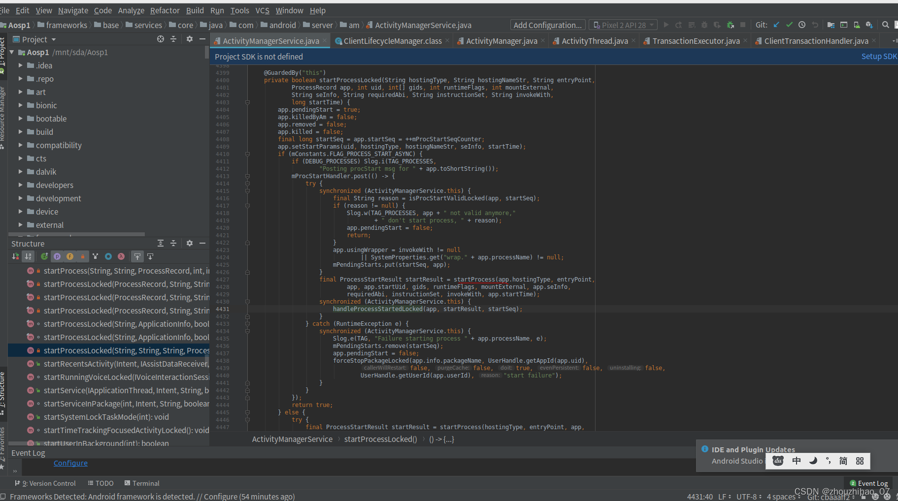Viewport: 898px width, 501px height.
Task: Toggle show anonymous classes circle
Action: (108, 256)
